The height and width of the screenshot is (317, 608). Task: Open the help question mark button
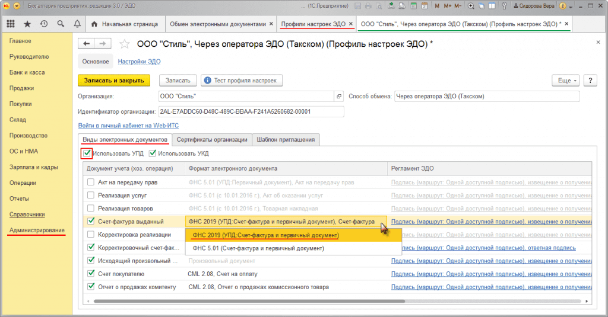click(590, 81)
